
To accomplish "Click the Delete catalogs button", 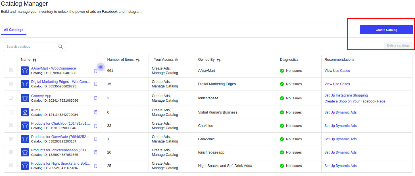I will [x=398, y=45].
